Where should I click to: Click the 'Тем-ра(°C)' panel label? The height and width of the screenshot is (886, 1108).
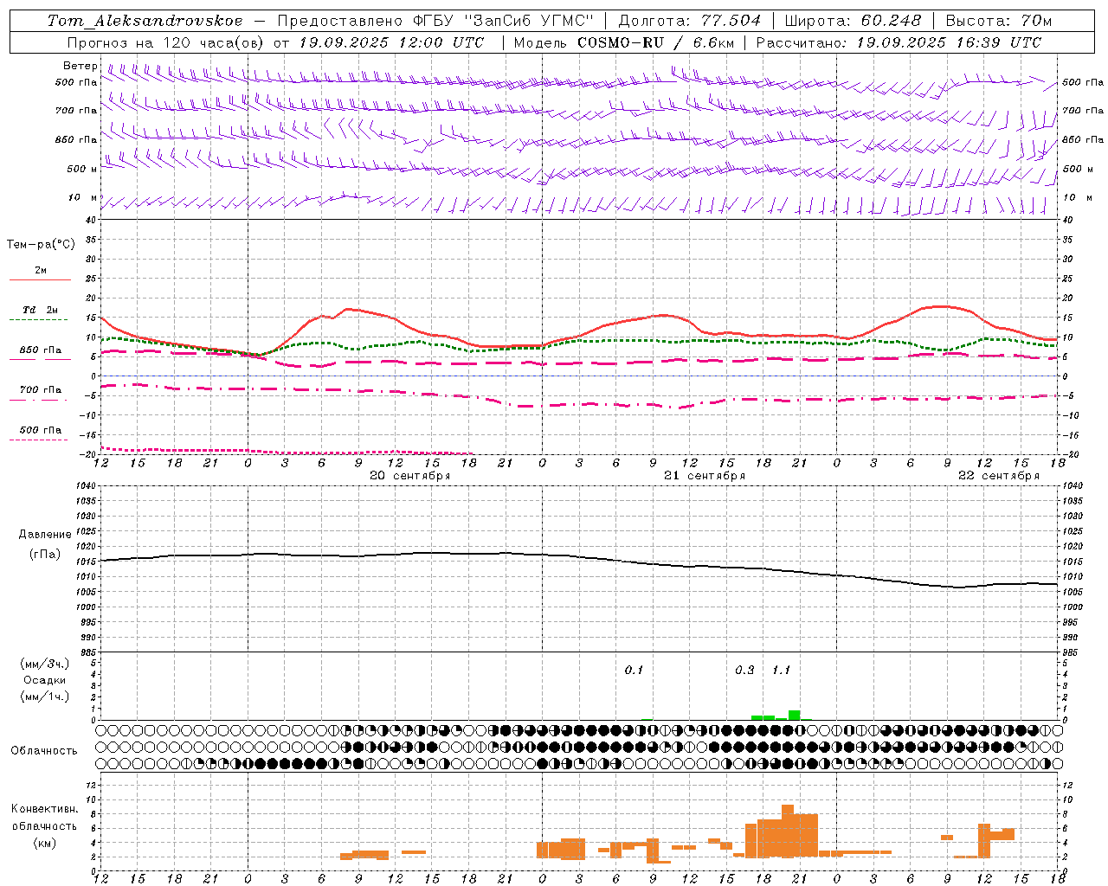pyautogui.click(x=41, y=245)
